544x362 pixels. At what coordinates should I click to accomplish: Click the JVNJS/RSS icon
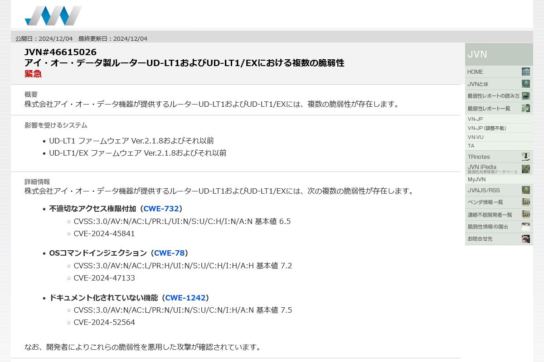(x=526, y=190)
